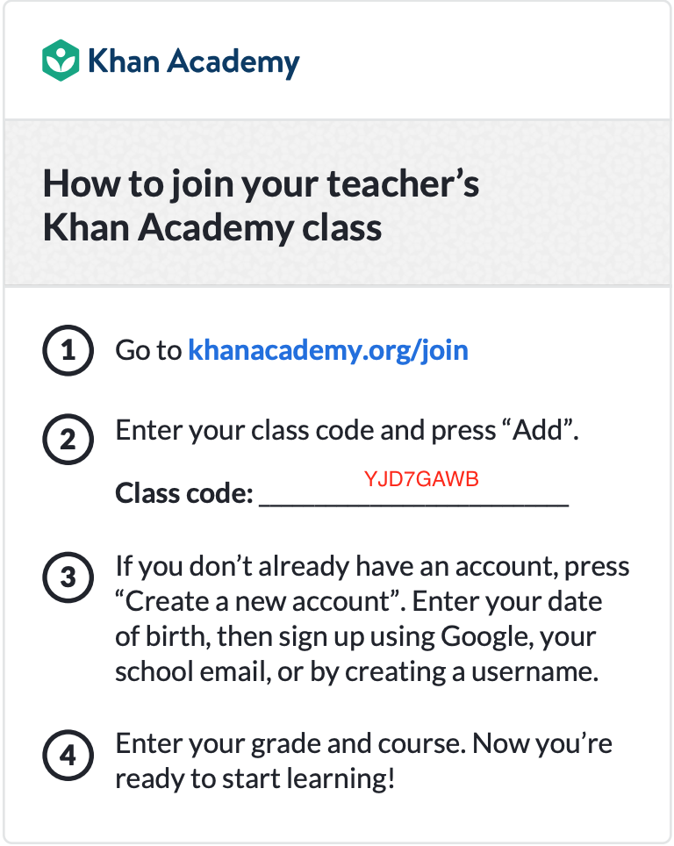Click the word "Google" in step 3
Screen dimensions: 674x846
point(487,636)
